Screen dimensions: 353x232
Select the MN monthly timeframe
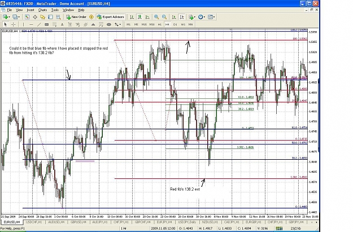pos(191,24)
